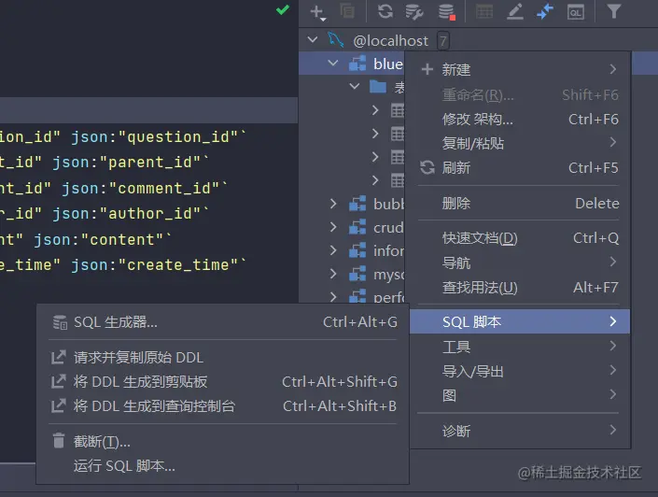Open Data Source Properties wrench icon
The image size is (658, 497).
(414, 11)
